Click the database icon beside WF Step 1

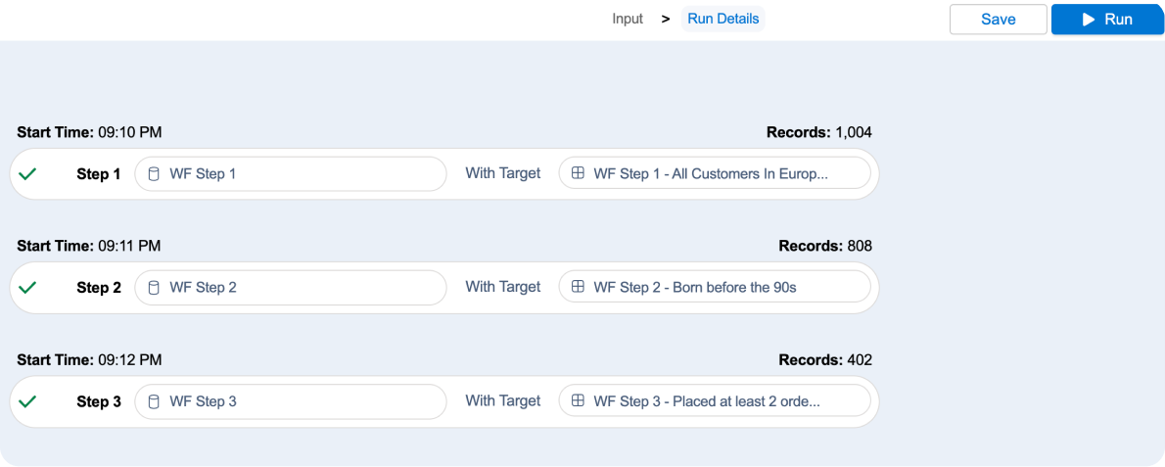coord(153,174)
